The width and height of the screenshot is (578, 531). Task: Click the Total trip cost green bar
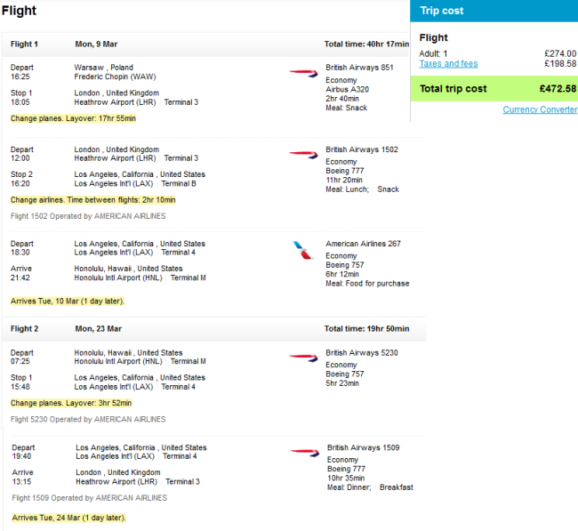(x=494, y=89)
